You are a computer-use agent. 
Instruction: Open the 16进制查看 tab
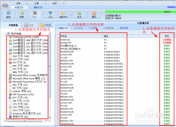point(108,28)
